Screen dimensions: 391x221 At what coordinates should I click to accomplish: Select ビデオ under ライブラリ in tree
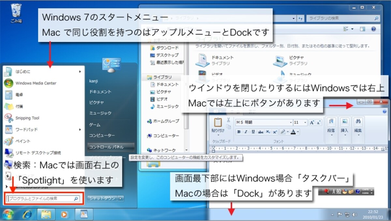pyautogui.click(x=159, y=99)
